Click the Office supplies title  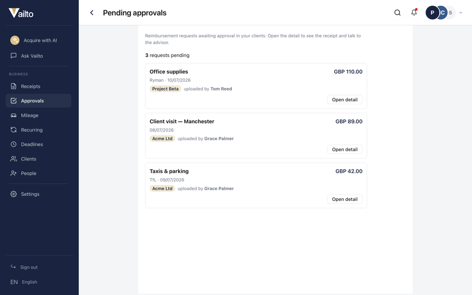(x=169, y=72)
